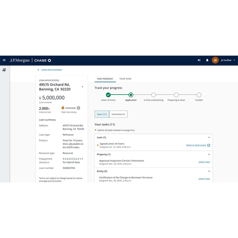Click the left sidebar panel icon
This screenshot has width=238, height=238.
coord(4,70)
